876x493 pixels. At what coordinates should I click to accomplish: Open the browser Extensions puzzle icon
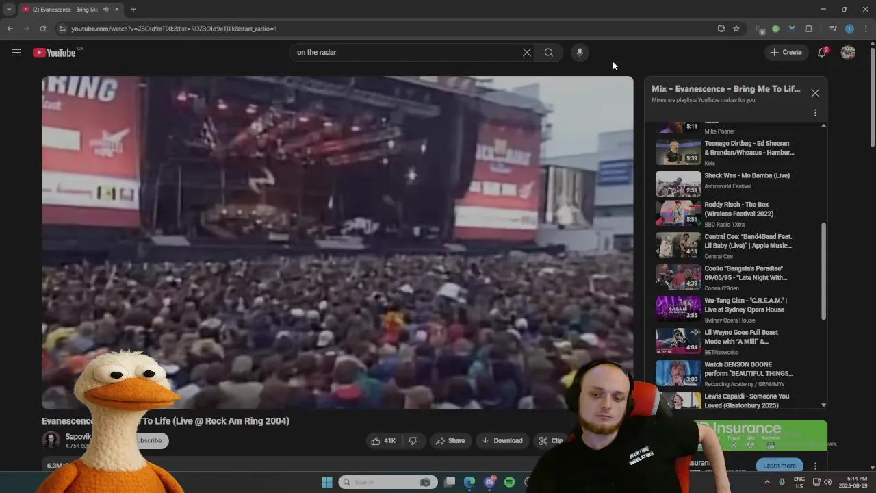[x=808, y=29]
